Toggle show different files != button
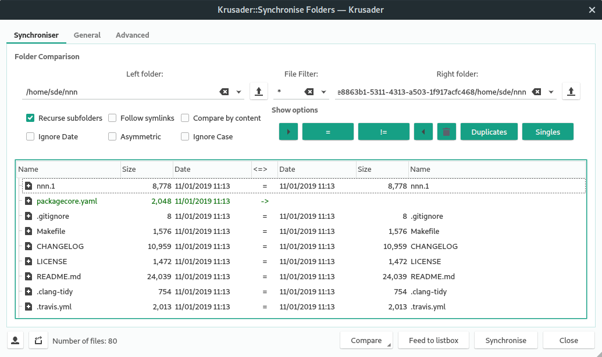Image resolution: width=602 pixels, height=357 pixels. (x=383, y=132)
